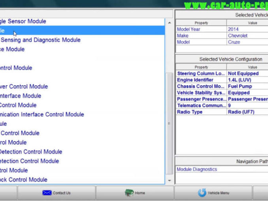Select the Sensing and Diagnostic Module entry
The width and height of the screenshot is (268, 201).
coord(40,40)
